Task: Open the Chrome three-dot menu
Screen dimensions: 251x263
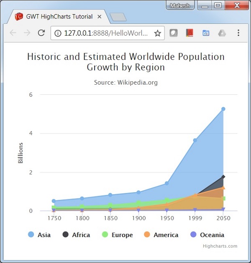Action: [238, 33]
